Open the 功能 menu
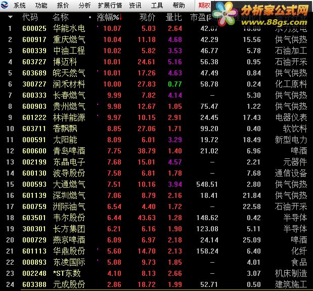Image resolution: width=313 pixels, height=291 pixels. tap(41, 6)
